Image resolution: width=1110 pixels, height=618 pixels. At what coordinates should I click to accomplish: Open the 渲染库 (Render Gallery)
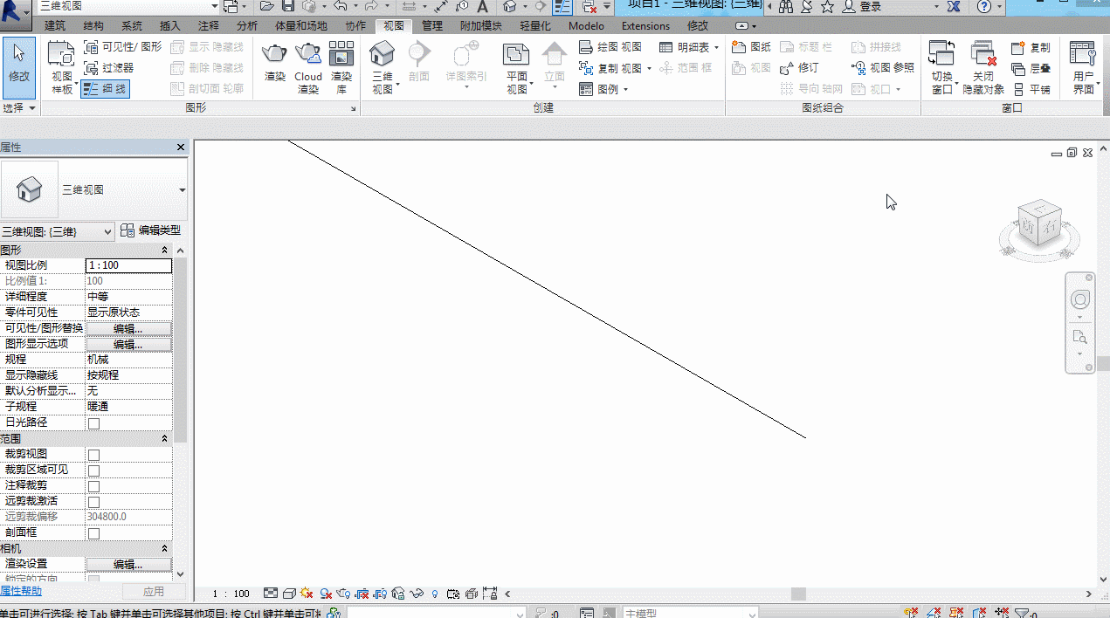[x=341, y=67]
